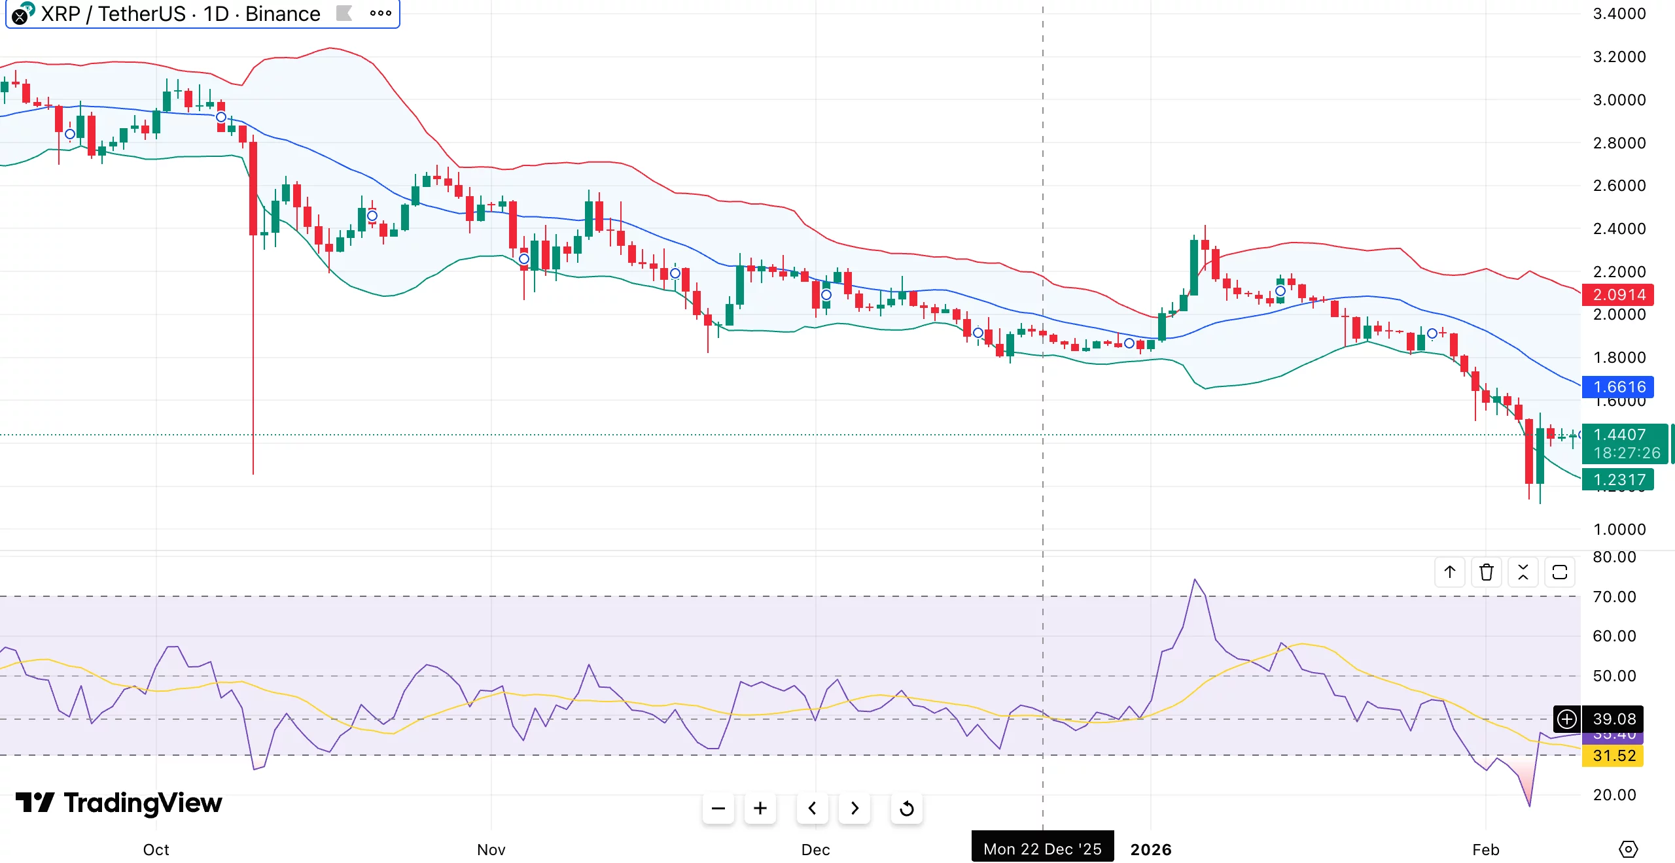Open chart settings via the gear icon bottom right
1675x863 pixels.
click(x=1629, y=849)
